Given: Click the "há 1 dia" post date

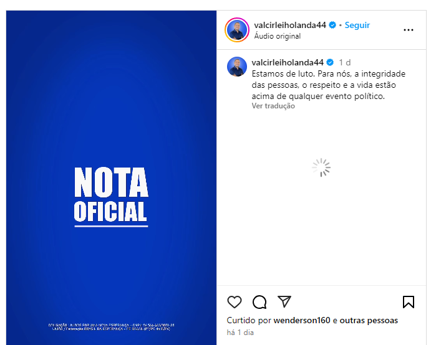Looking at the screenshot, I should click(240, 333).
